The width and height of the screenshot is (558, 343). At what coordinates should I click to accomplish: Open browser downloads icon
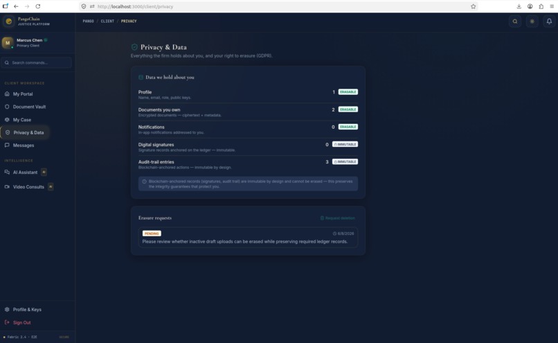(x=519, y=6)
